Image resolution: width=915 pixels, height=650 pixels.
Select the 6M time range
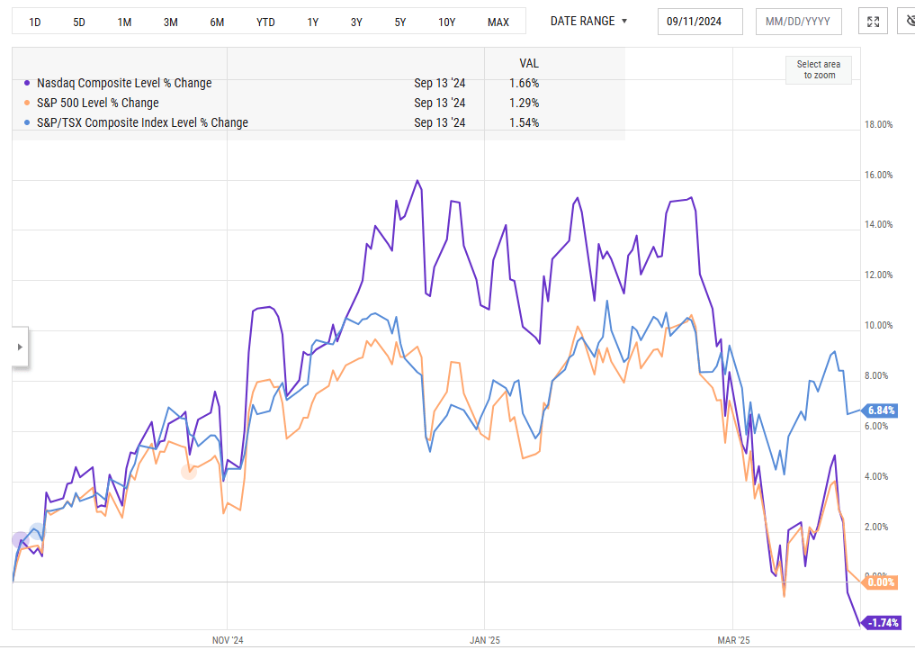tap(217, 22)
